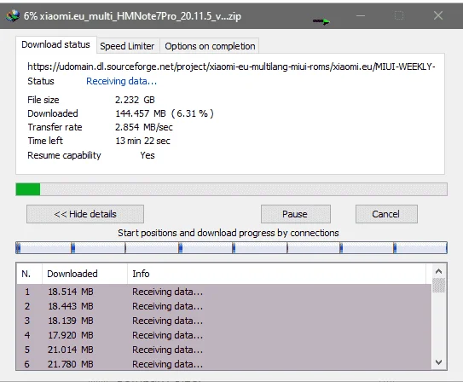Click the N. column header
The height and width of the screenshot is (382, 463).
29,274
